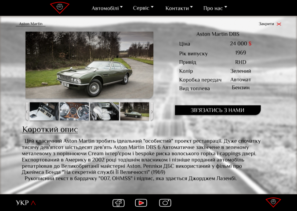
Task: Select the gear shifter console thumbnail
Action: coord(44,112)
